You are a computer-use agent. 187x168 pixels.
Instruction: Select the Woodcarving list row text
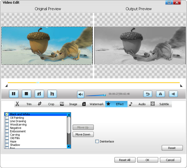click(x=18, y=124)
